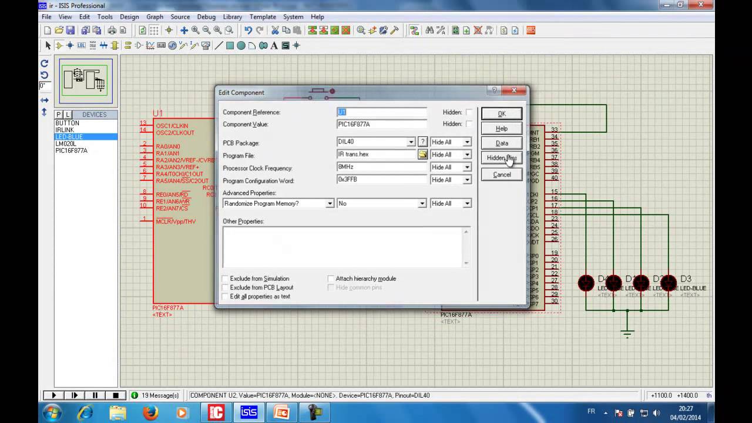Click the Save design floppy icon

(x=70, y=31)
